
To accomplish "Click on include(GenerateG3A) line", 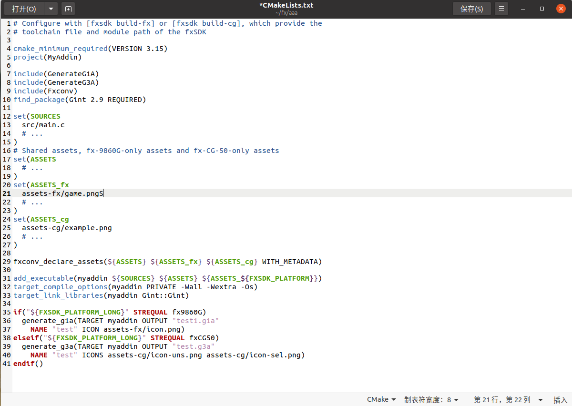I will (x=56, y=82).
